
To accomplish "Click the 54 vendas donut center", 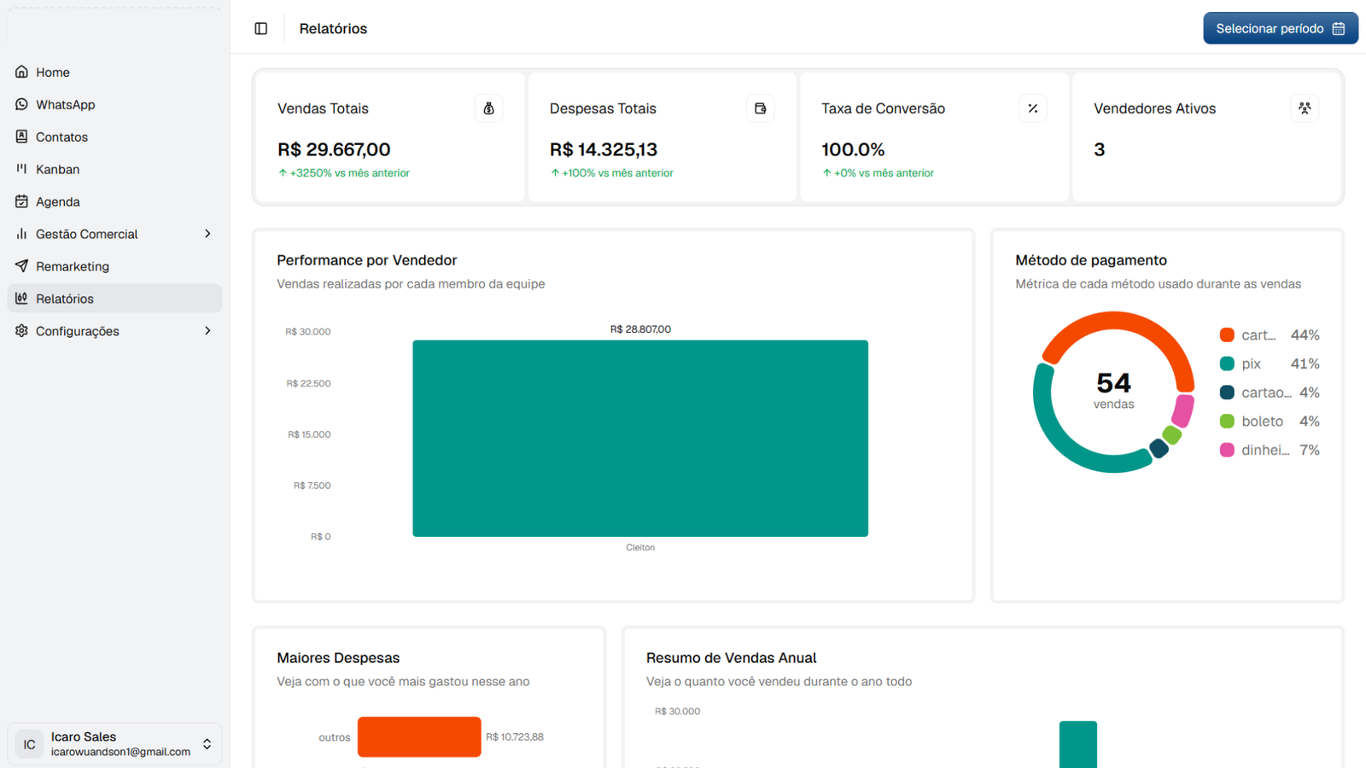I will [1113, 390].
